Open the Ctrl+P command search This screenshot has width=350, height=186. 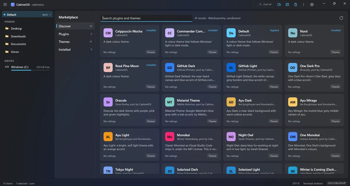tap(265, 4)
